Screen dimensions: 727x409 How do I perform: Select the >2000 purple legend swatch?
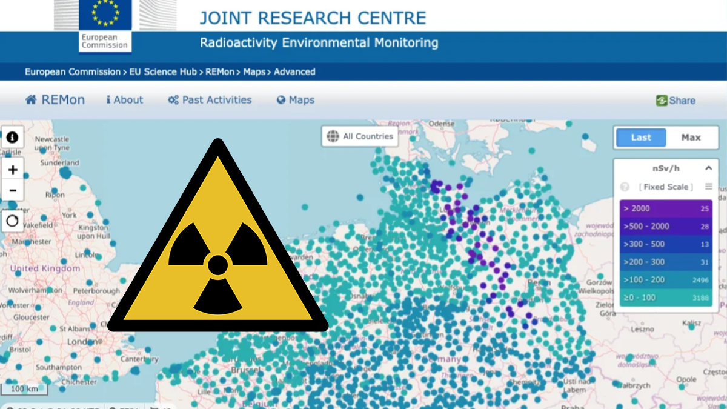(666, 208)
